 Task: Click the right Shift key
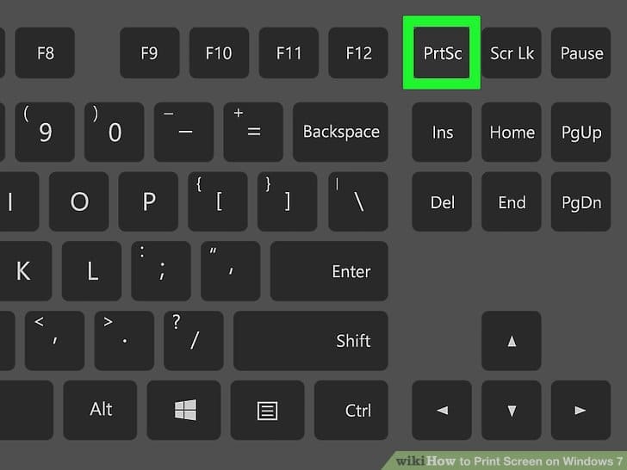[x=311, y=341]
